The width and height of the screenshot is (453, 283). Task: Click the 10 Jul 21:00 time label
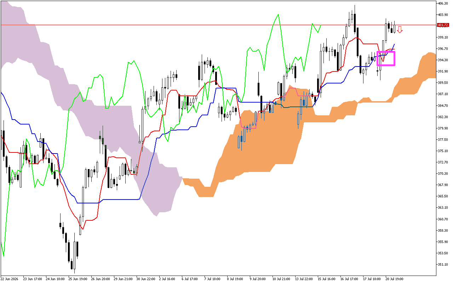click(x=282, y=279)
